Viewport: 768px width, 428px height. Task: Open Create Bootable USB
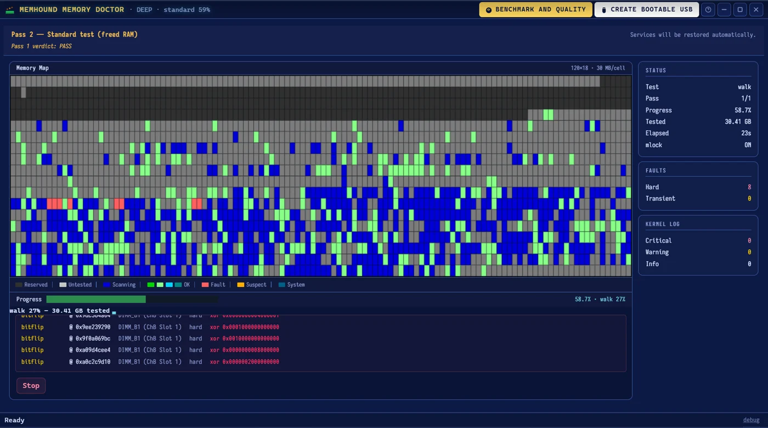pyautogui.click(x=647, y=10)
